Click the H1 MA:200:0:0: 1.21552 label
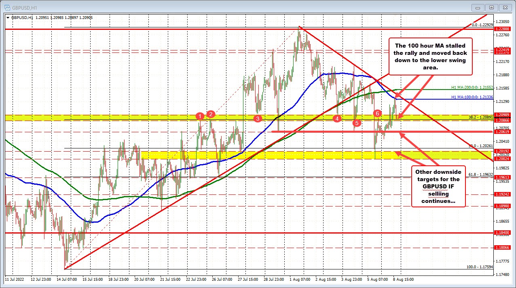516x288 pixels. point(472,88)
